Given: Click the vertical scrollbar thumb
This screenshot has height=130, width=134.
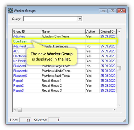Looking at the screenshot, I should (x=119, y=68).
